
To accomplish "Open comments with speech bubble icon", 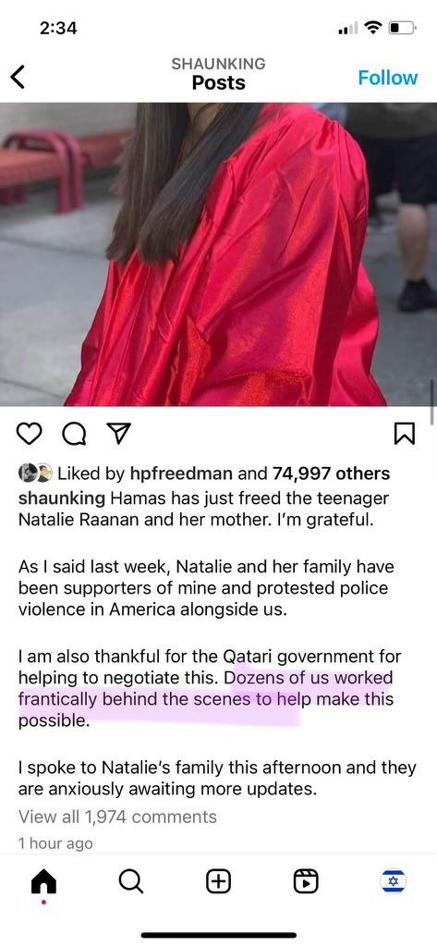I will 74,434.
